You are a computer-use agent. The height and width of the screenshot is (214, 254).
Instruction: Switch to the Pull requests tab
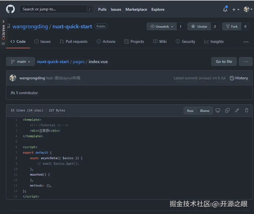tap(74, 41)
